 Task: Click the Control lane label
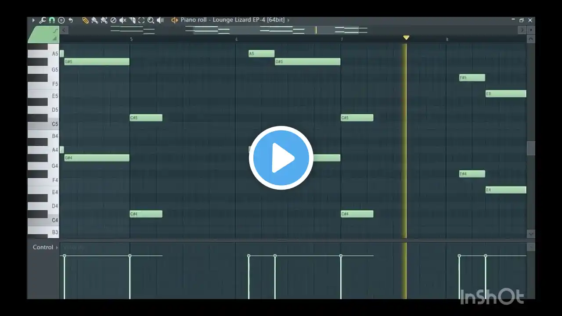(43, 248)
